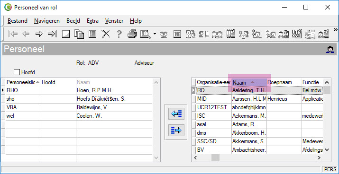Open the Navigeren menu
Viewport: 339px width, 174px height.
click(47, 21)
